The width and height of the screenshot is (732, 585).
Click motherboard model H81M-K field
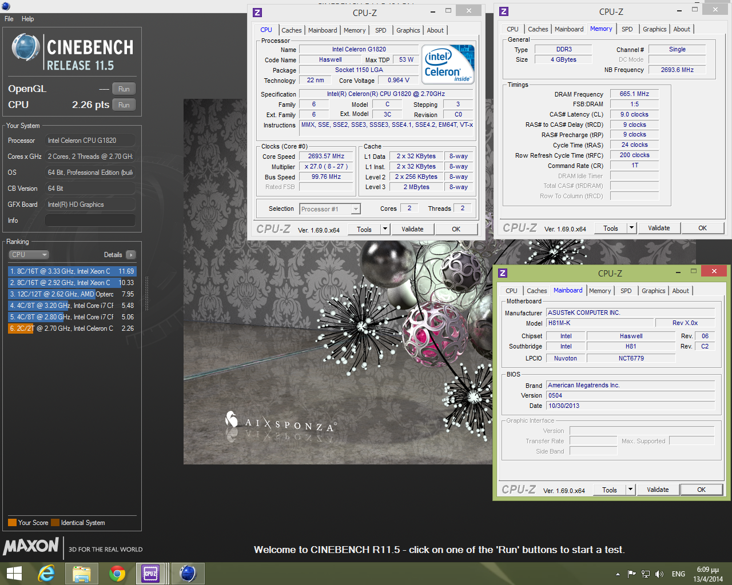click(x=600, y=323)
